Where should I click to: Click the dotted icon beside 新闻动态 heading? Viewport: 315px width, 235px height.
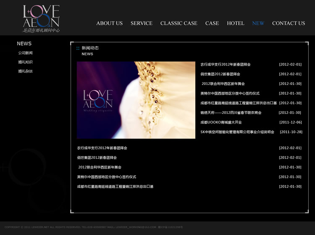(78, 48)
